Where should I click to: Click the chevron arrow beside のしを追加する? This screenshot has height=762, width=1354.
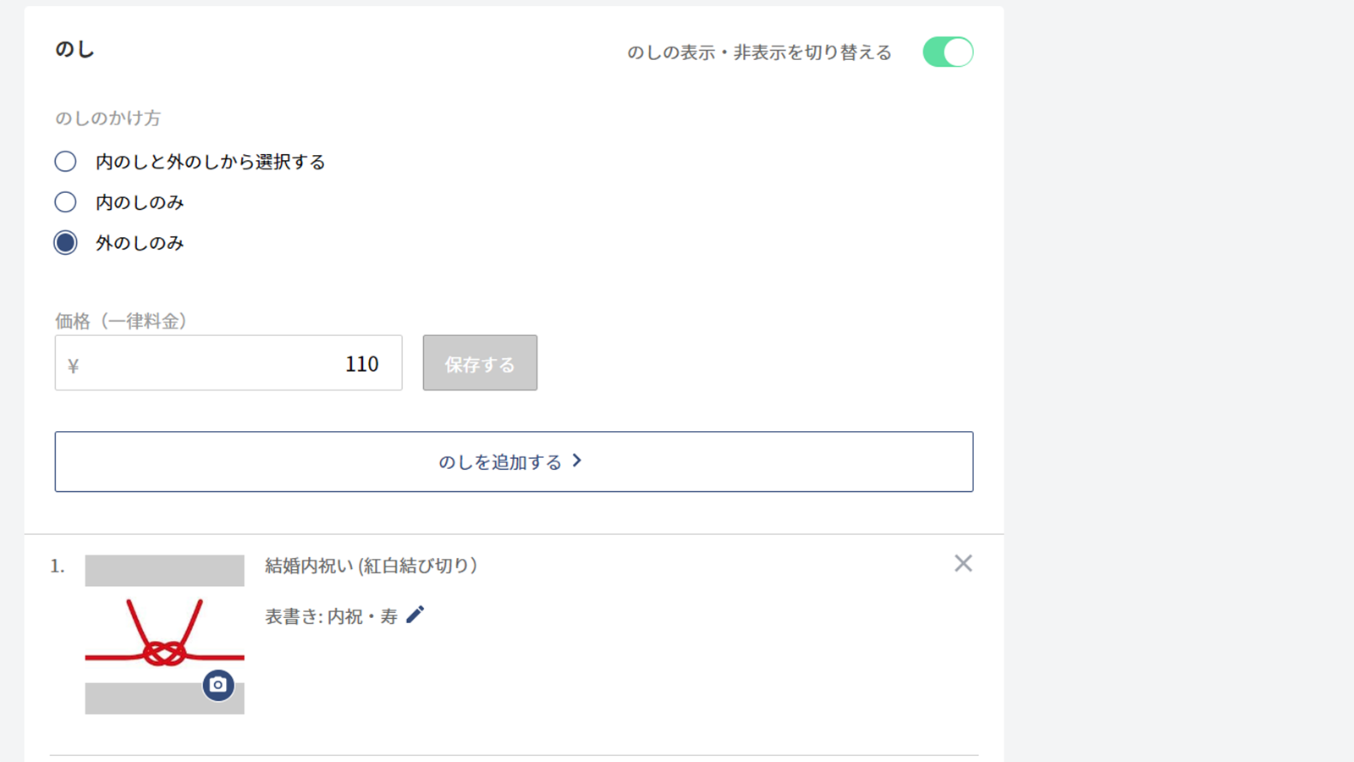coord(577,461)
